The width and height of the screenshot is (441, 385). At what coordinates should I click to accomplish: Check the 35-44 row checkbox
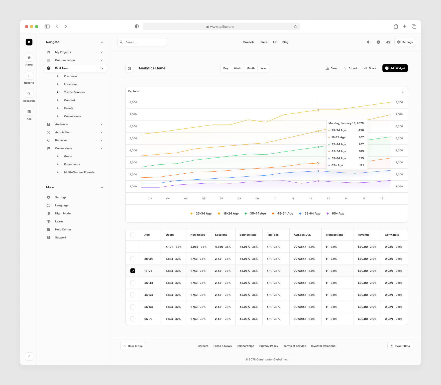coord(133,283)
